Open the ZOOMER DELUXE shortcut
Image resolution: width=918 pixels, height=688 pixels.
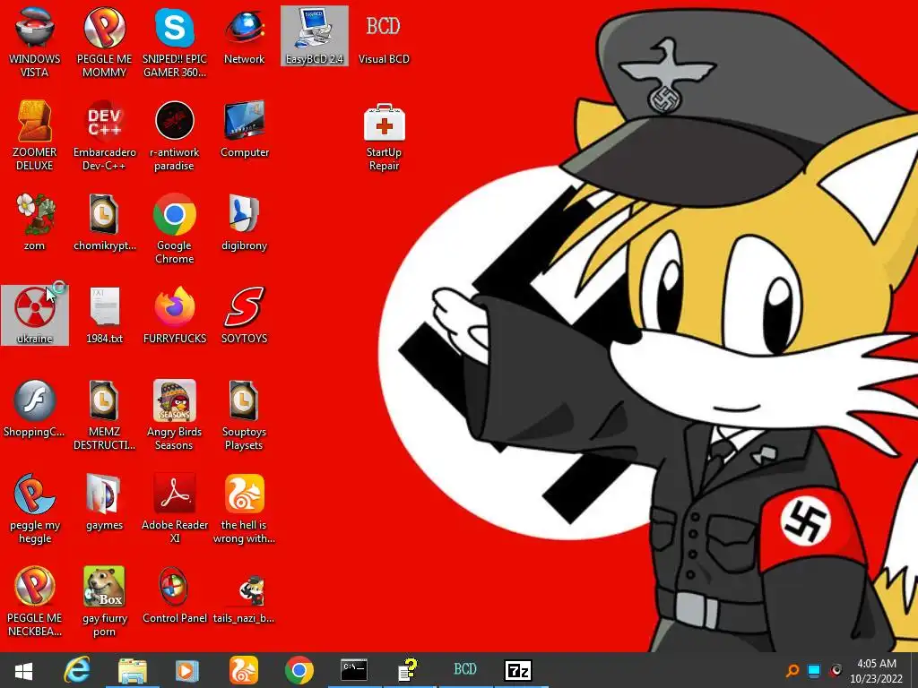click(35, 136)
